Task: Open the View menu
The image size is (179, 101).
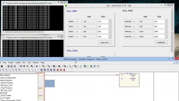Action: coord(4,63)
